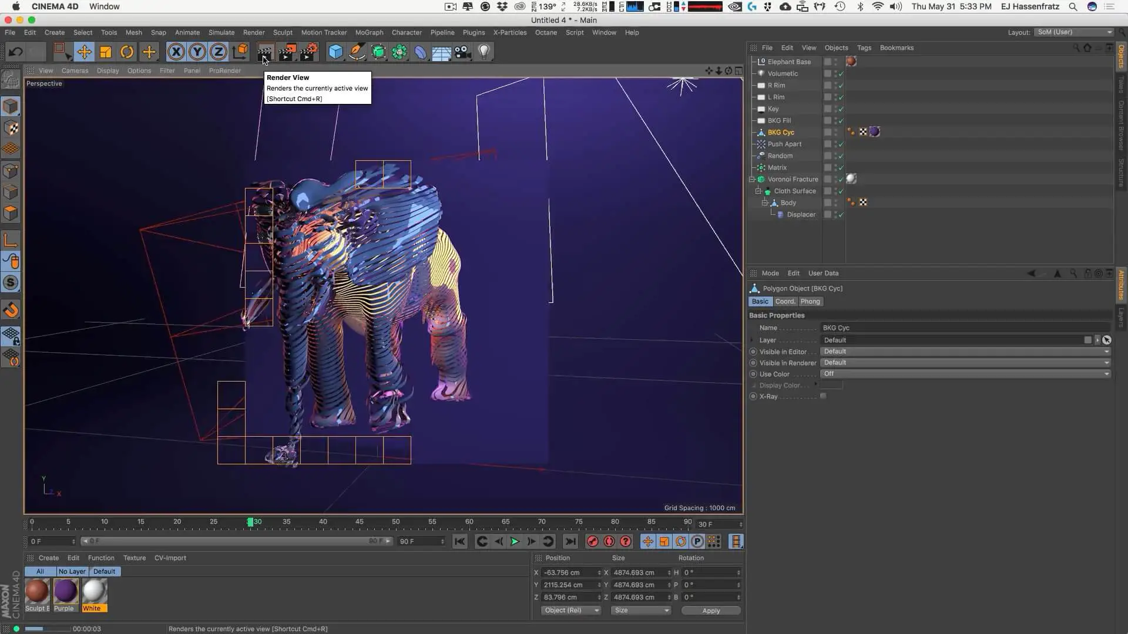Toggle Elephant Base visibility dots
This screenshot has width=1128, height=634.
(836, 62)
